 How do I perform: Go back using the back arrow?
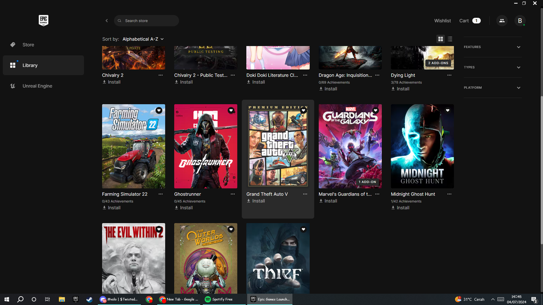coord(106,21)
